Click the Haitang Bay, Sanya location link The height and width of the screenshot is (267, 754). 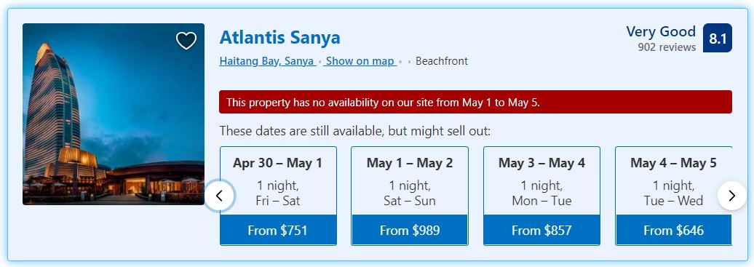pos(267,61)
